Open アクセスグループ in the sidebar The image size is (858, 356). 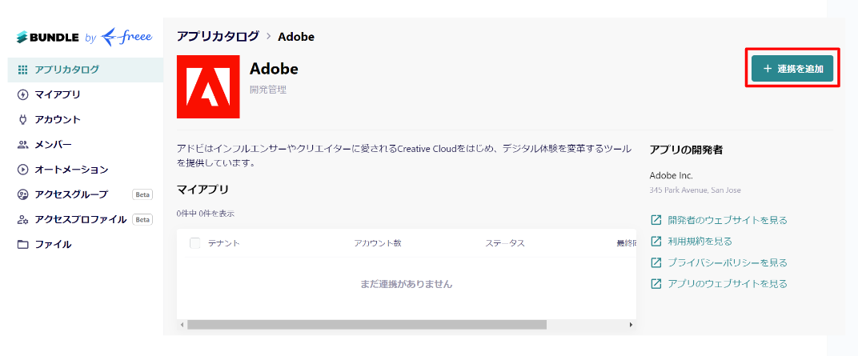tap(86, 194)
